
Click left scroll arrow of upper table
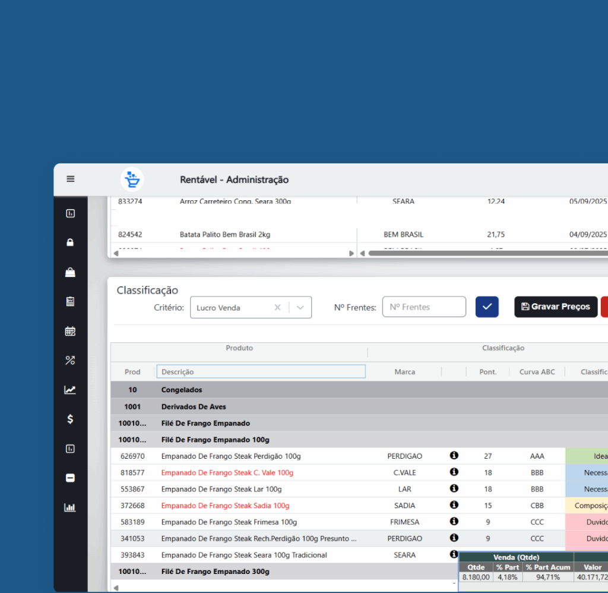(116, 253)
